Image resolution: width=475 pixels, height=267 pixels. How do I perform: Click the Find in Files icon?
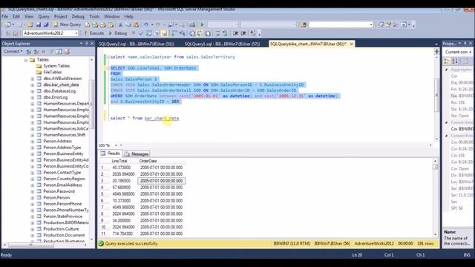pyautogui.click(x=304, y=24)
